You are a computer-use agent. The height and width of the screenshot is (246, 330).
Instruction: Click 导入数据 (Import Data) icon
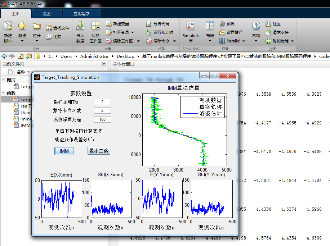point(80,26)
